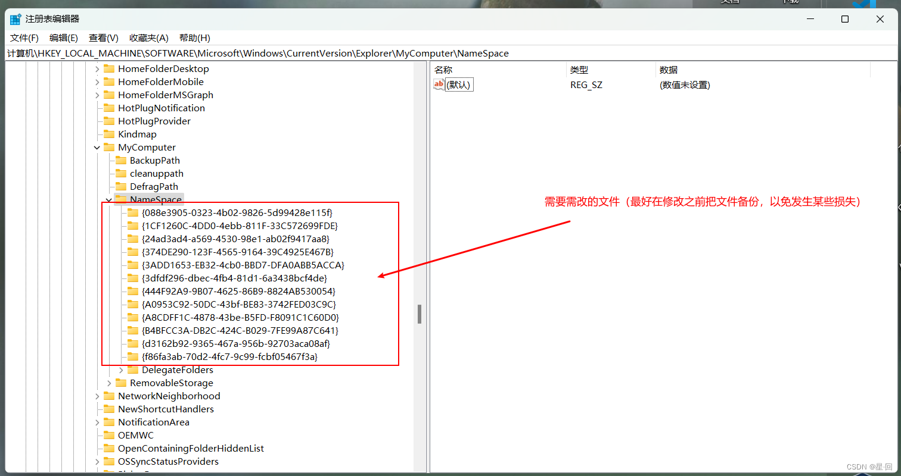Click the DefragPath folder icon
This screenshot has width=901, height=476.
[x=121, y=186]
